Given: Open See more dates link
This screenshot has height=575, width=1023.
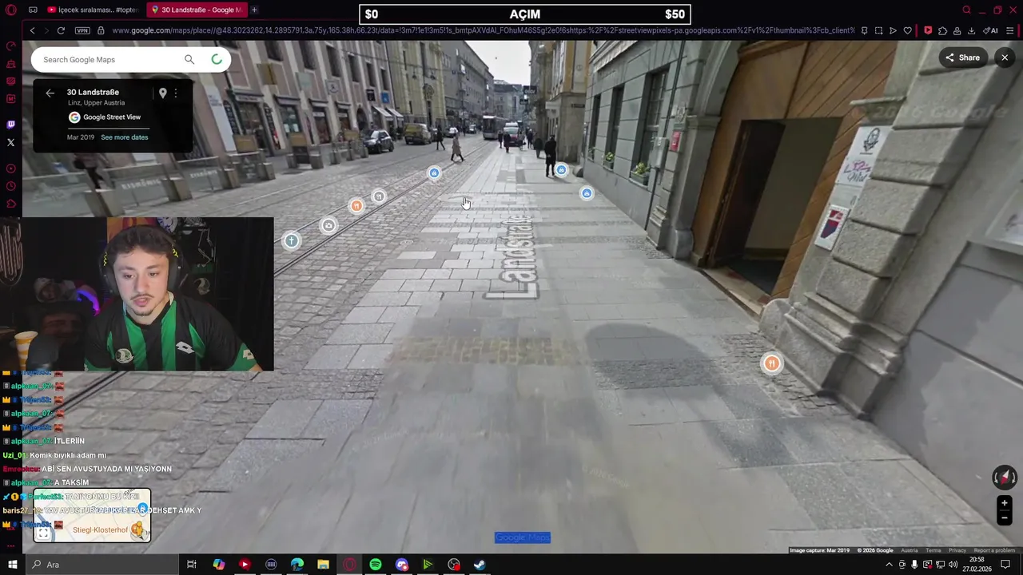Looking at the screenshot, I should coord(124,137).
